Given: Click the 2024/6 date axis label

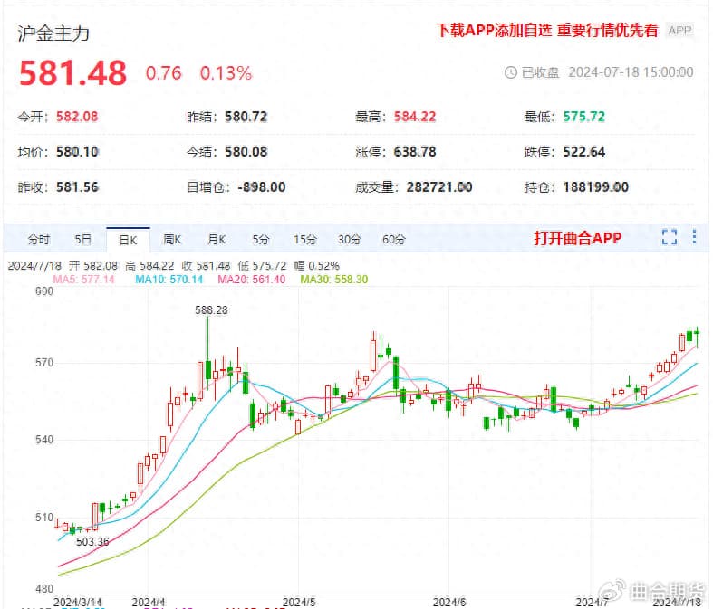Looking at the screenshot, I should 449,602.
